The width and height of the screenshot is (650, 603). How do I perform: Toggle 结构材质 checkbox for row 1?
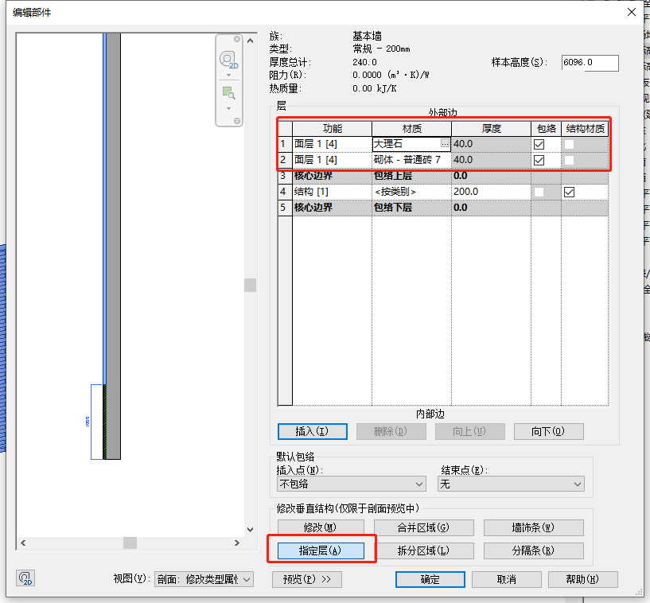[x=569, y=144]
